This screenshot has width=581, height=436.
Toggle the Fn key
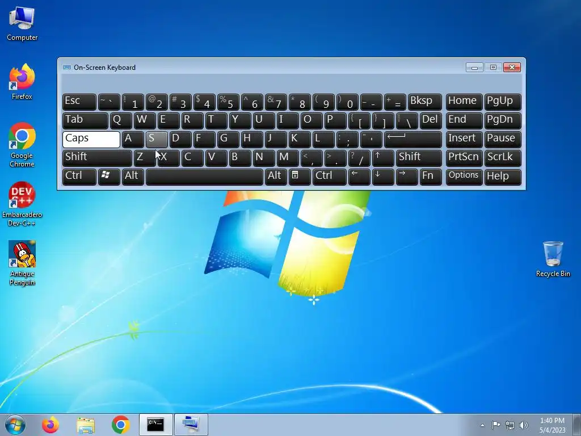tap(431, 177)
